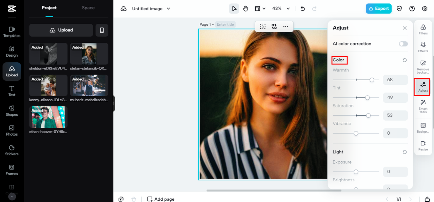
Task: Open the settings hexagon icon
Action: point(425,8)
